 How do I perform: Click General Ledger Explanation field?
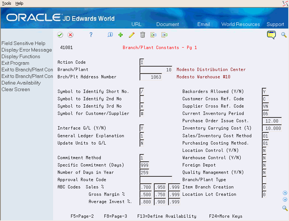[142, 136]
